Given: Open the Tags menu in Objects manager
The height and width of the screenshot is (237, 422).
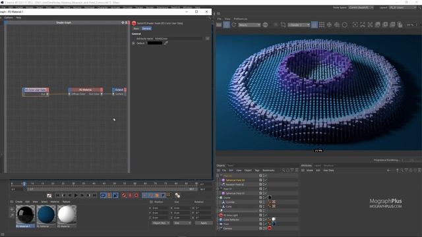Looking at the screenshot, I should pyautogui.click(x=257, y=171).
